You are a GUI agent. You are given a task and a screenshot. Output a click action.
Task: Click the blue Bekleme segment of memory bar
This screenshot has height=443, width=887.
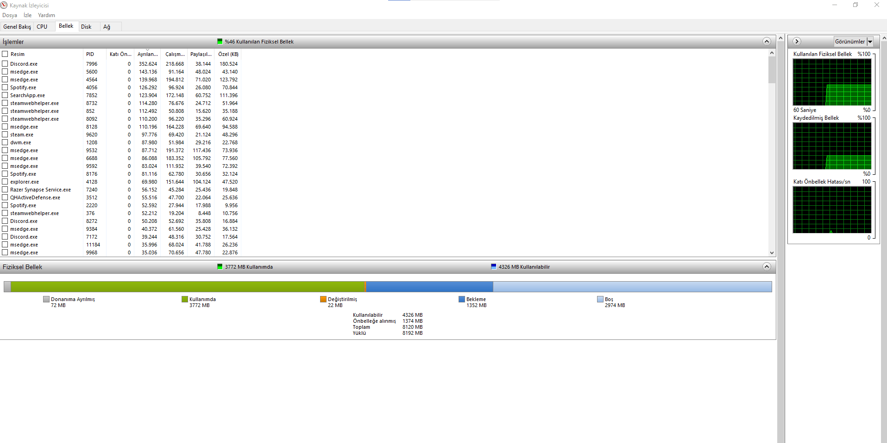click(429, 287)
